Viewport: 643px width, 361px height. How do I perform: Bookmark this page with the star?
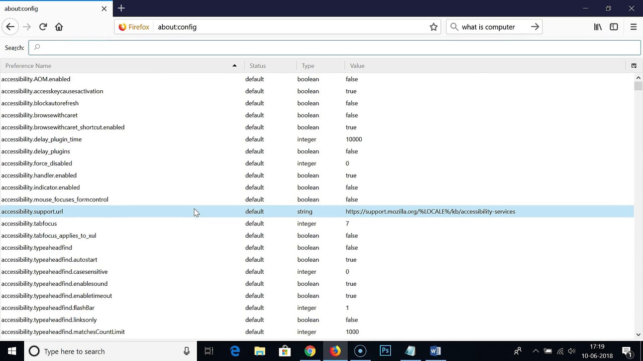tap(434, 27)
